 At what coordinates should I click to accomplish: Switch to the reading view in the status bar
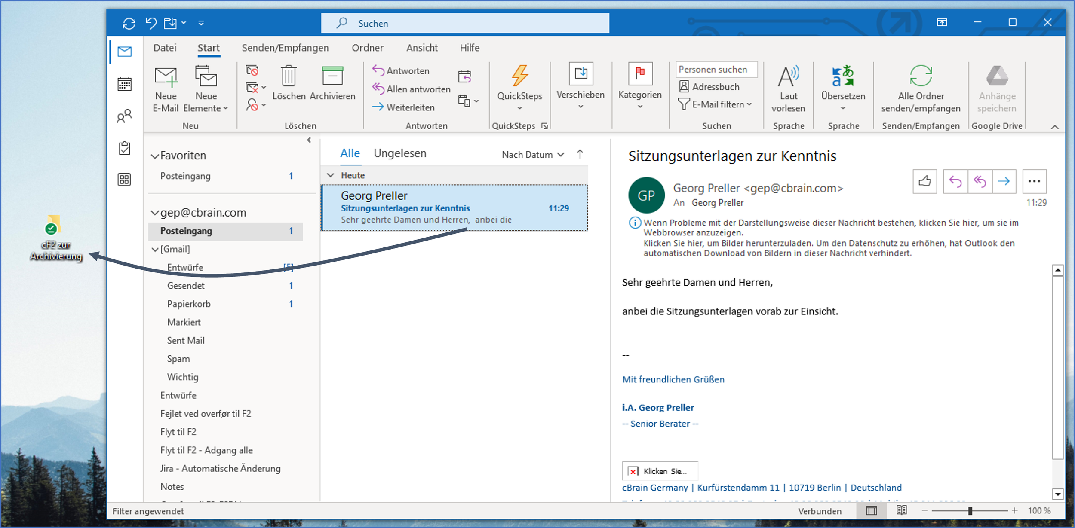(x=901, y=510)
